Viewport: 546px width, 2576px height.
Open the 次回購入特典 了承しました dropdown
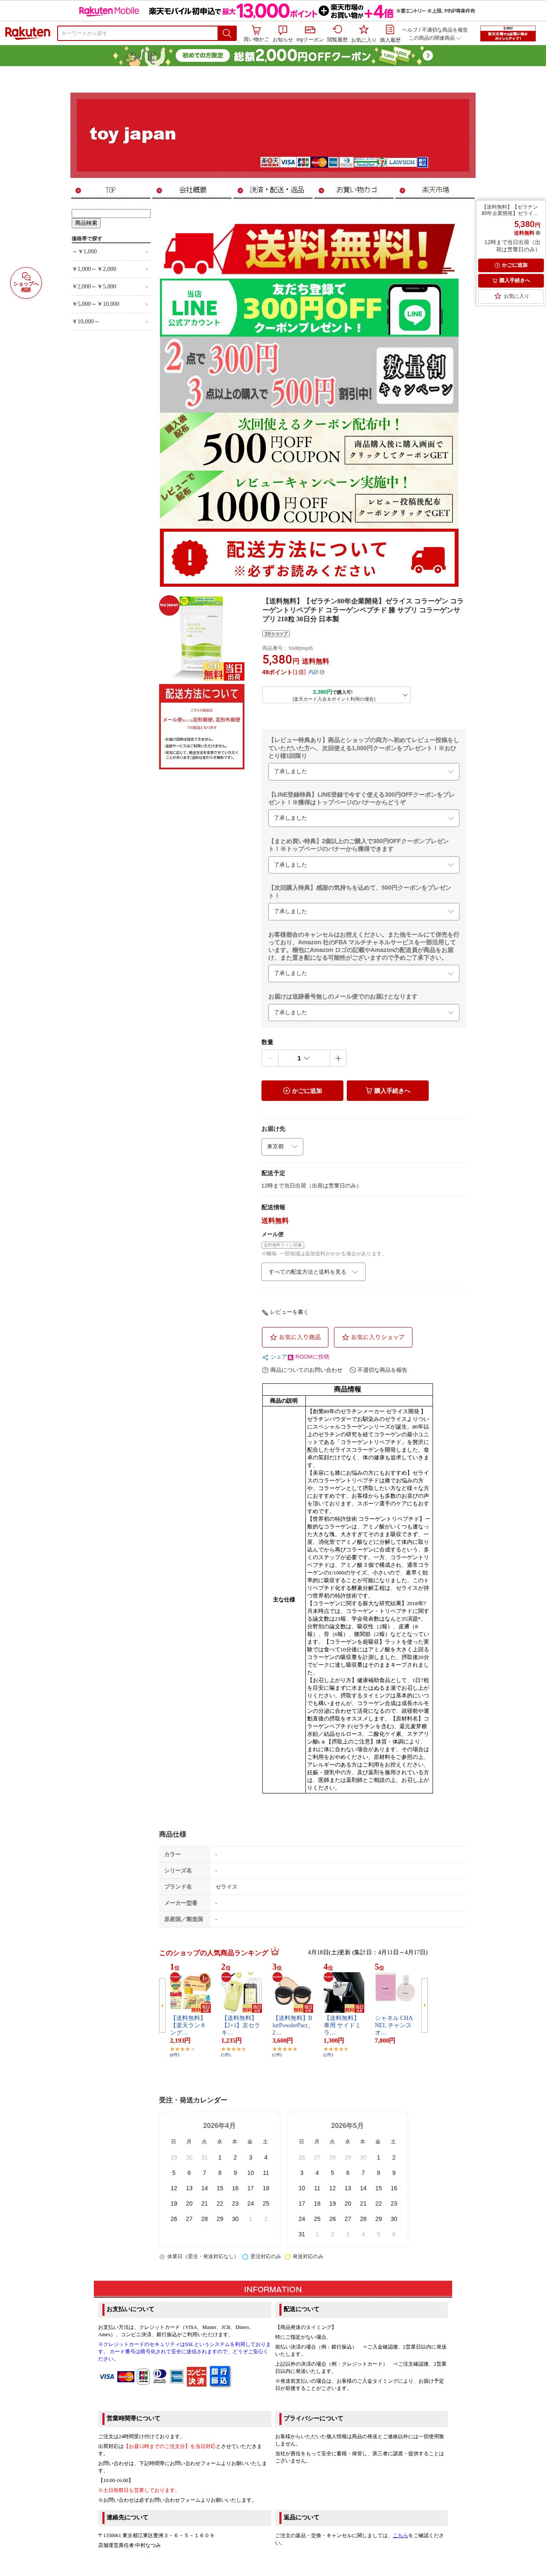coord(364,911)
